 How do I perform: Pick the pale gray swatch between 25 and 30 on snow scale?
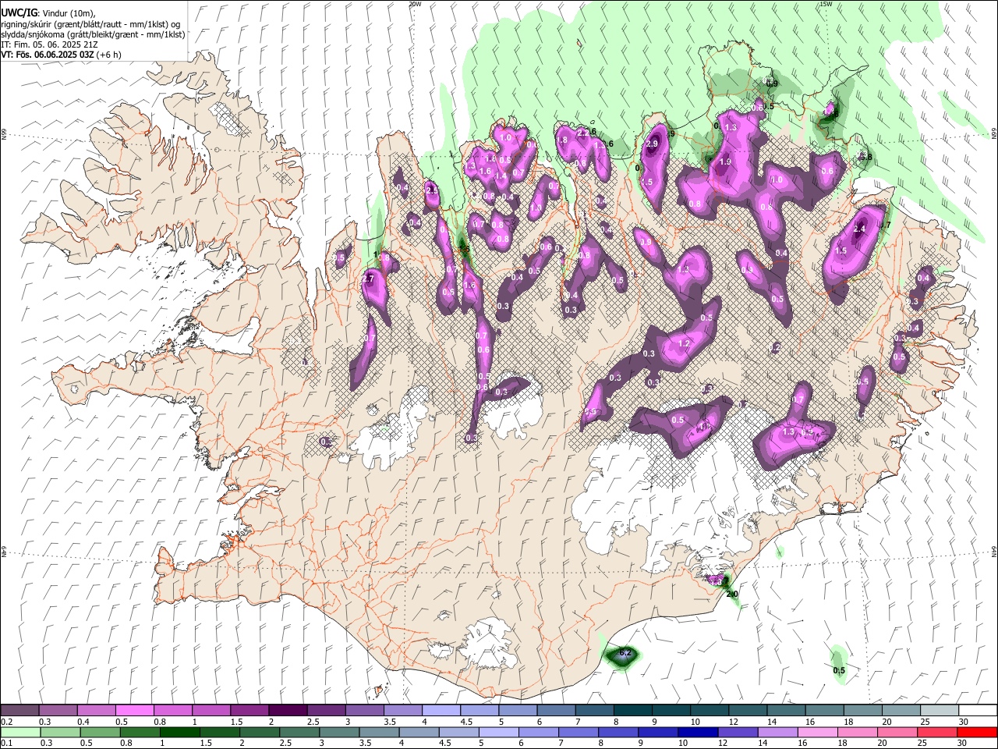click(940, 711)
